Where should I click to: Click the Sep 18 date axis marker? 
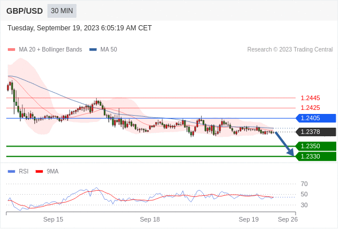(x=150, y=219)
